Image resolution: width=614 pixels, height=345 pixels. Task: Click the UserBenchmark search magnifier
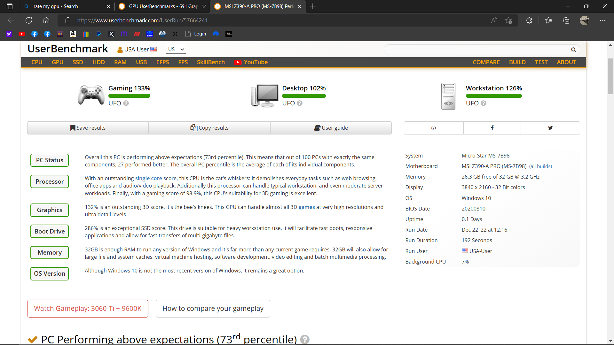573,50
